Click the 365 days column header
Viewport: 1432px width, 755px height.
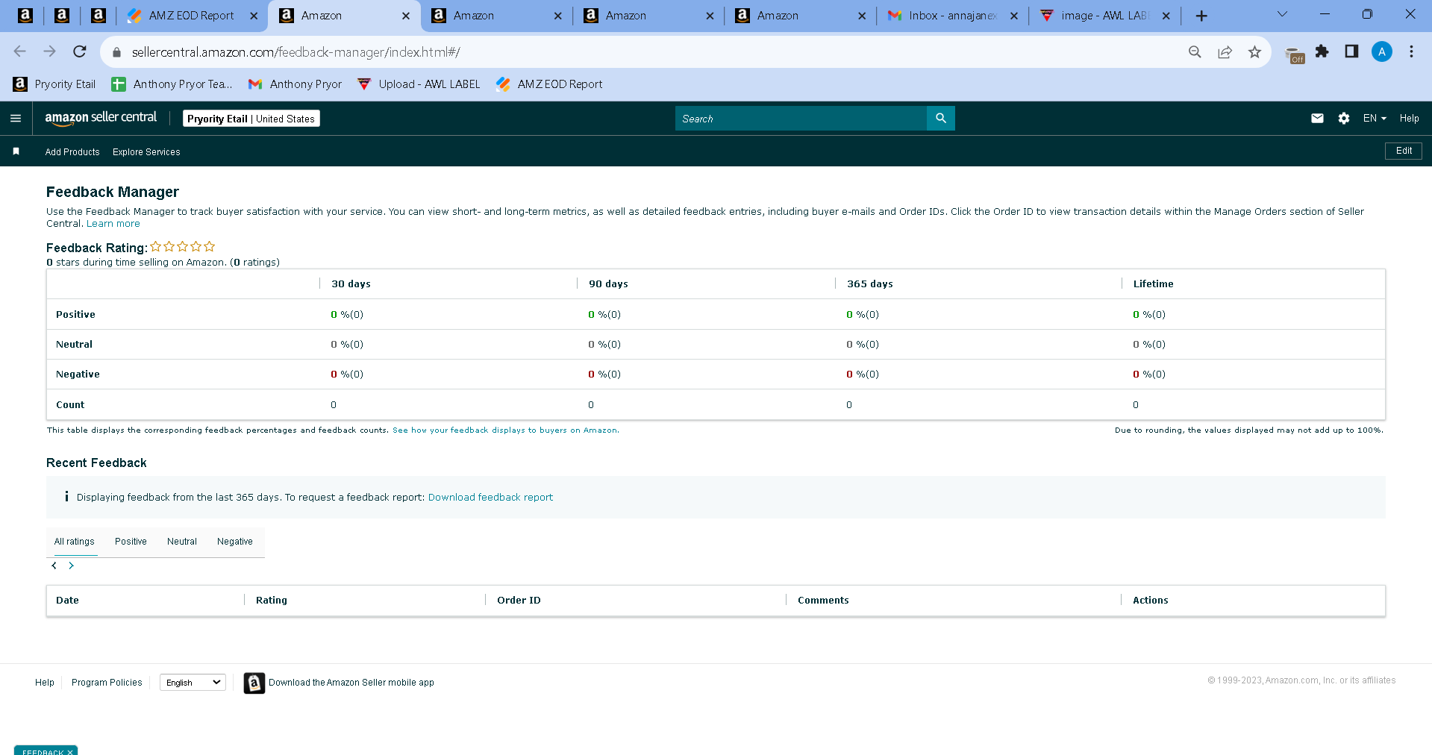click(870, 284)
